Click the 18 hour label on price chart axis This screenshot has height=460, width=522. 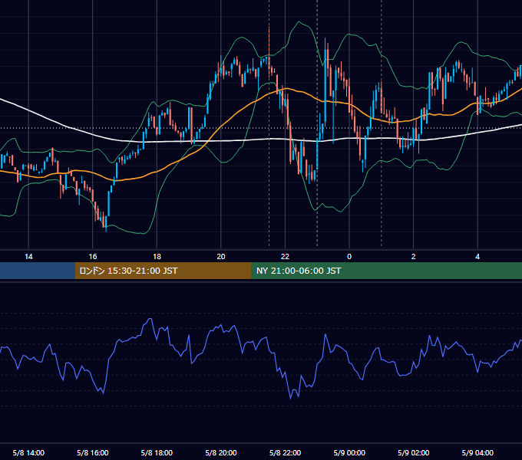(157, 257)
